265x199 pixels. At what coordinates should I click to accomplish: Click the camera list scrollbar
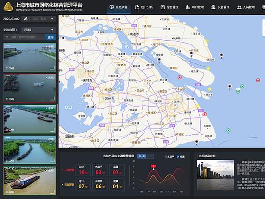click(x=57, y=109)
